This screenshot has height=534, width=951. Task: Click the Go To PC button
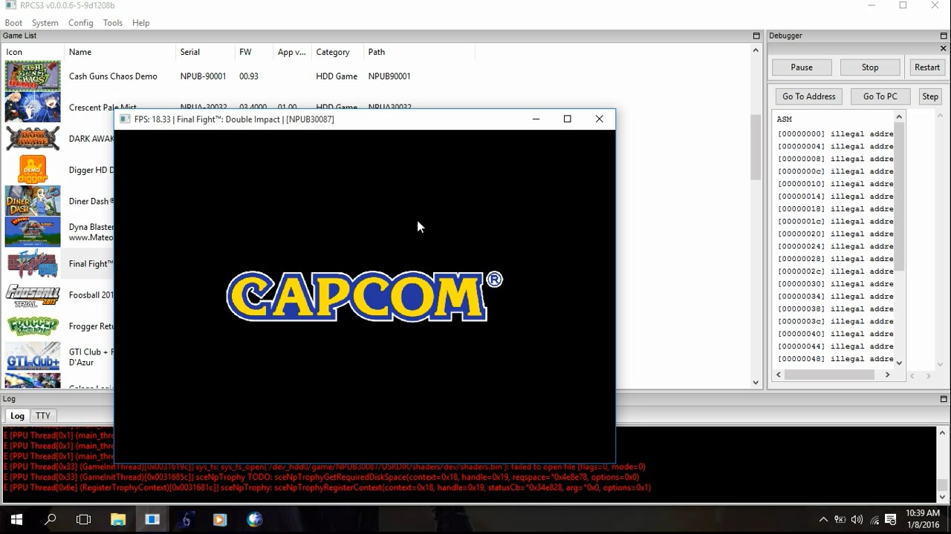point(880,96)
